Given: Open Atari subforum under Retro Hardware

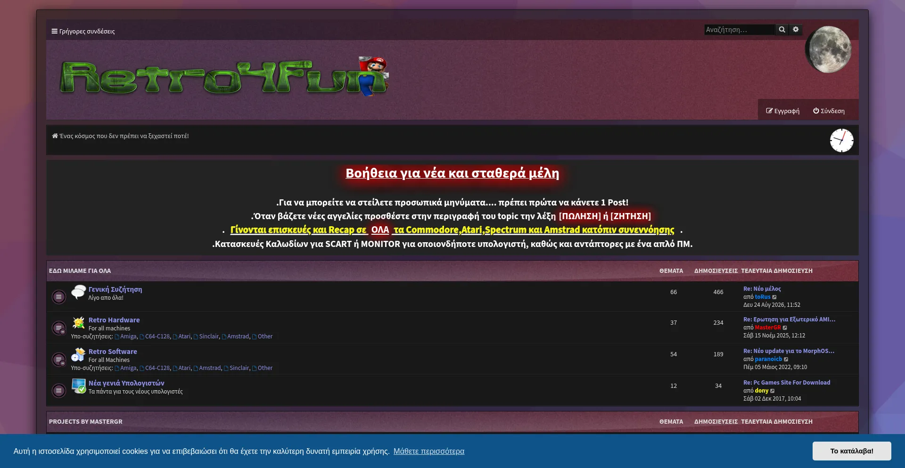Looking at the screenshot, I should click(182, 337).
